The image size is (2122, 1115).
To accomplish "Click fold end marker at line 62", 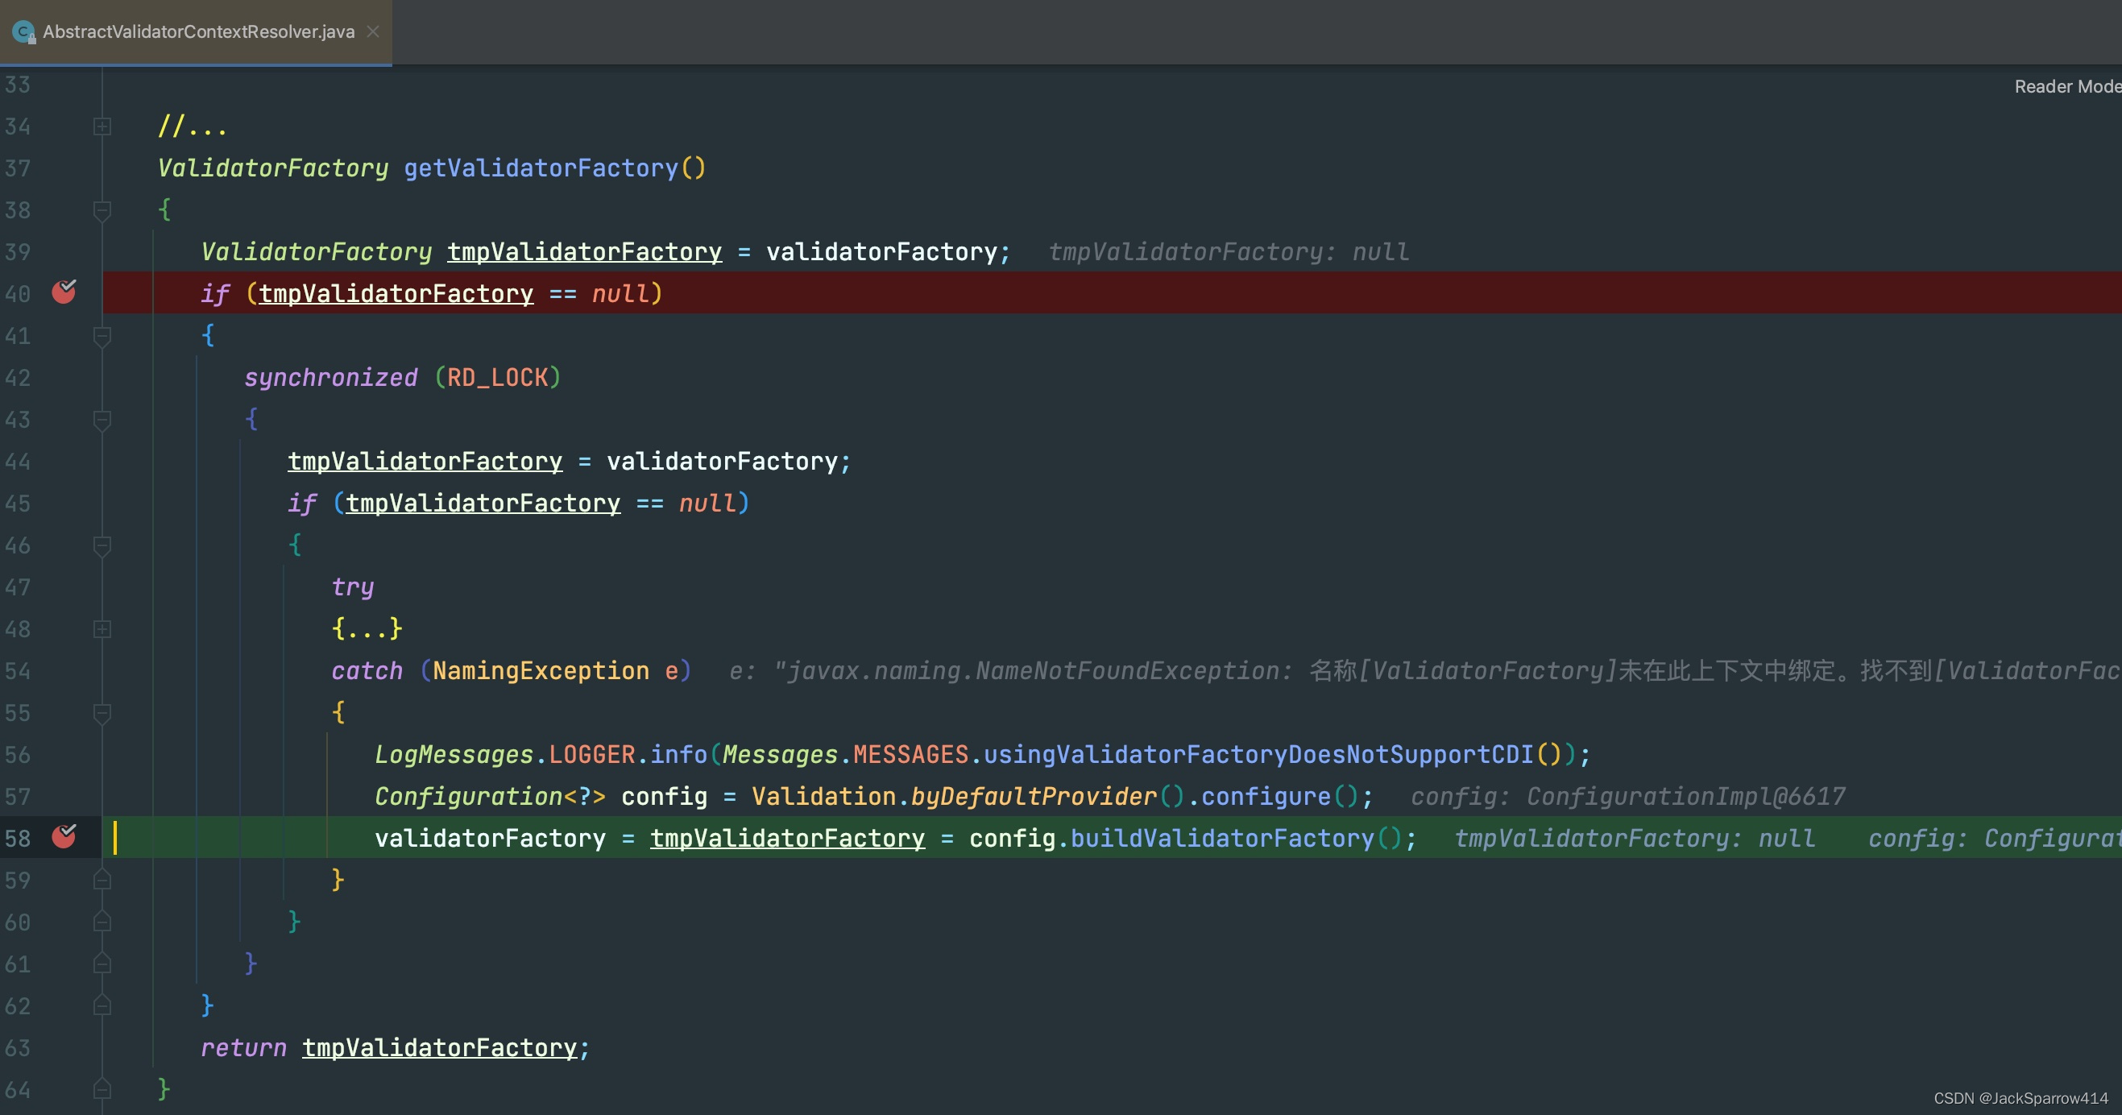I will 102,1005.
